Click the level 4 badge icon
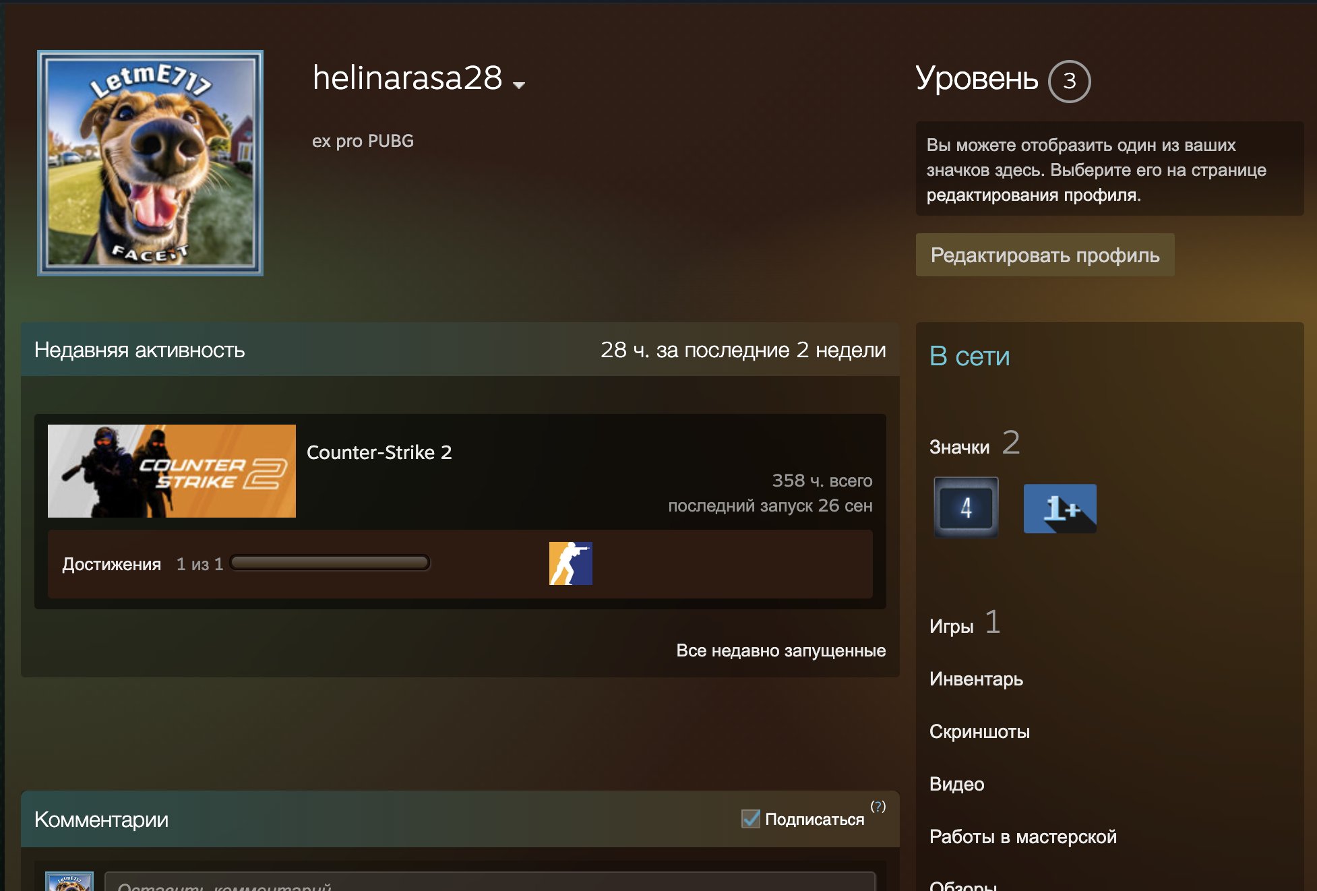Viewport: 1317px width, 891px height. [966, 507]
